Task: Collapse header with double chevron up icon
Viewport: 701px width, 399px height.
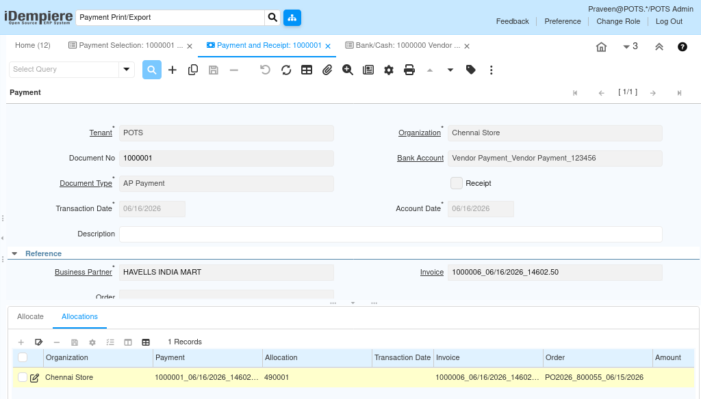Action: tap(659, 47)
